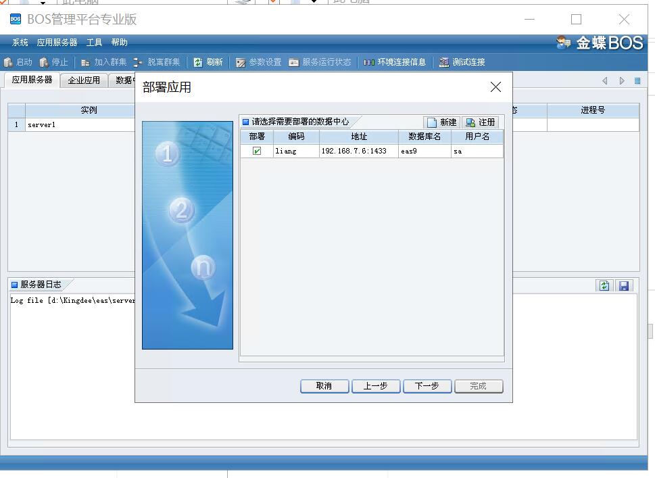Click the 加入群集 join cluster icon
Image resolution: width=655 pixels, height=478 pixels.
[x=85, y=63]
